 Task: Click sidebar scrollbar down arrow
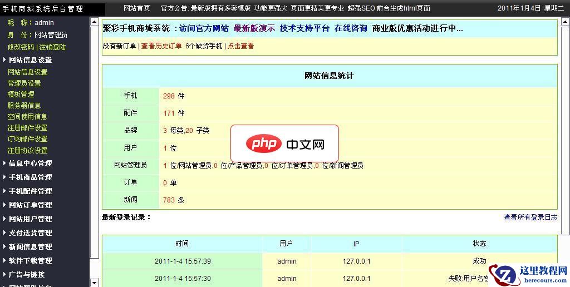tap(94, 283)
